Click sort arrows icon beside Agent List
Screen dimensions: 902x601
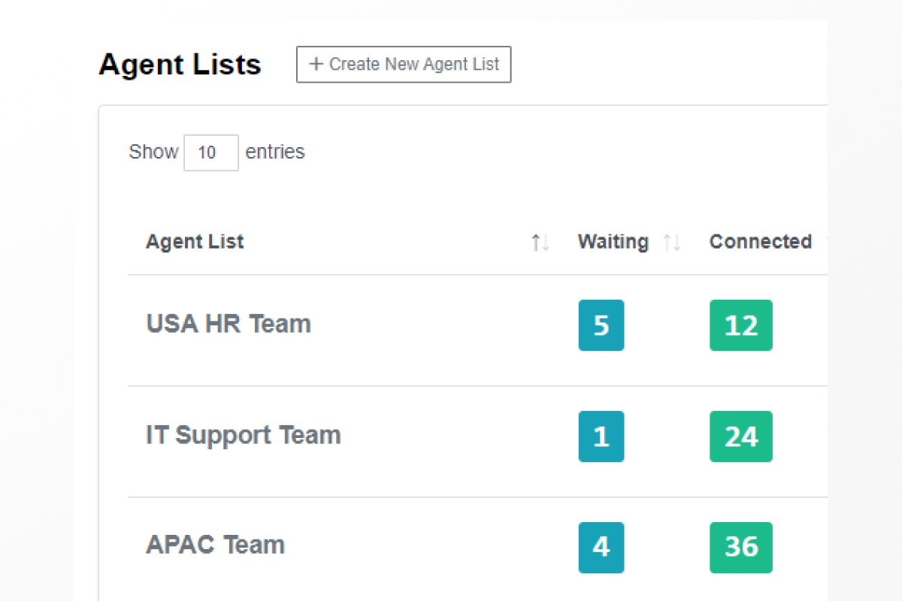(x=540, y=243)
